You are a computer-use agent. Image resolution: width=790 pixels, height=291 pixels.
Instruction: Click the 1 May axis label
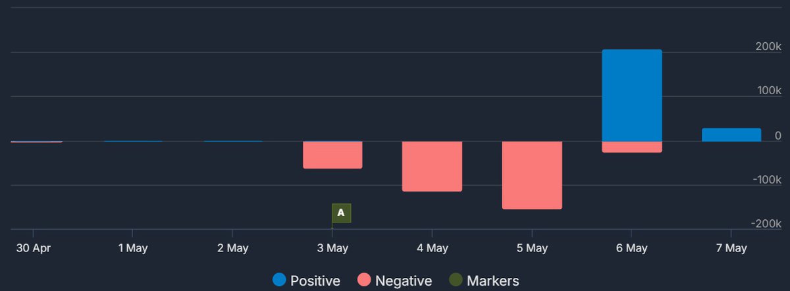click(x=132, y=248)
